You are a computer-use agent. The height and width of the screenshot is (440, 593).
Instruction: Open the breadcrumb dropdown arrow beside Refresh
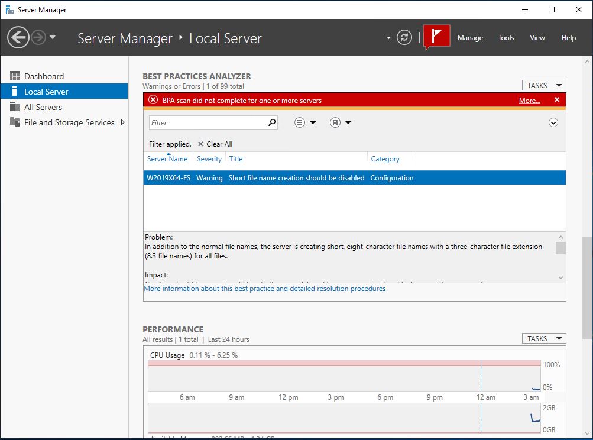coord(388,38)
